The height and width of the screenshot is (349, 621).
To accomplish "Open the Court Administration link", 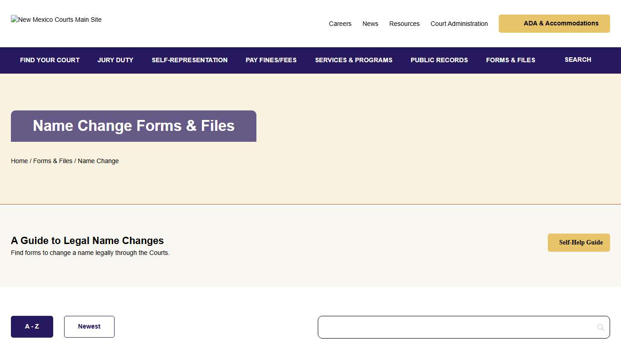I will (459, 24).
